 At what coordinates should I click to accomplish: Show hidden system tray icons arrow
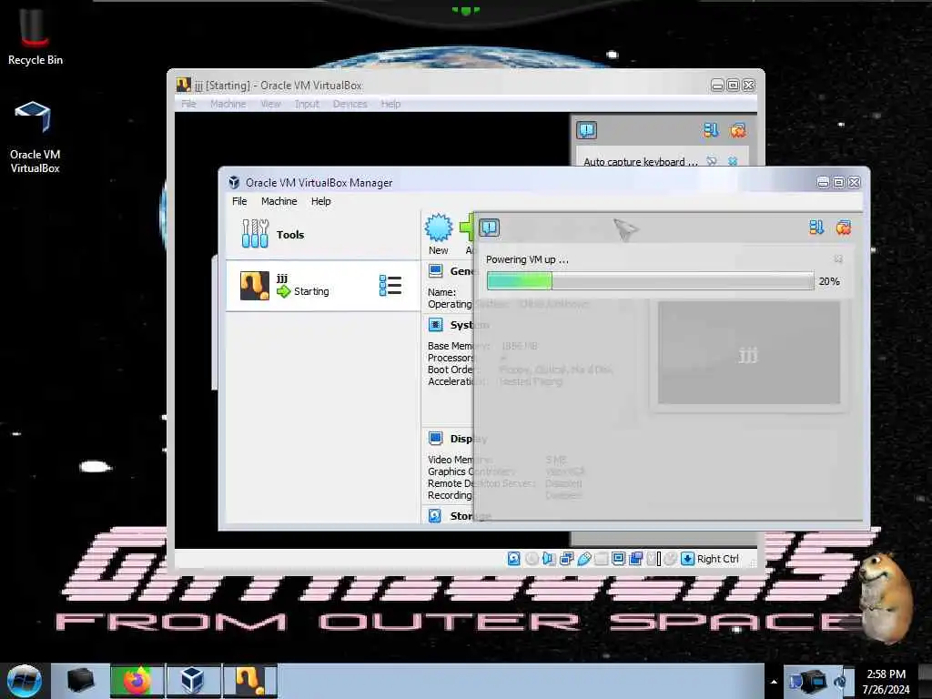pyautogui.click(x=774, y=682)
